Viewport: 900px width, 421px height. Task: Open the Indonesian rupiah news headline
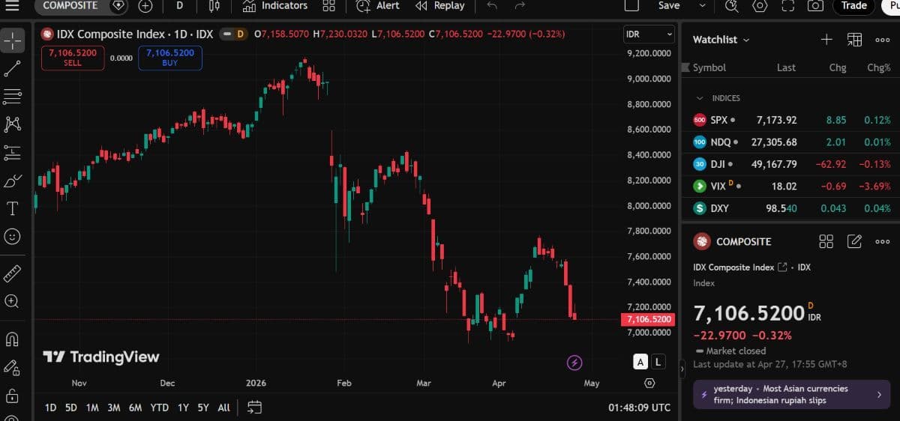[x=792, y=394]
